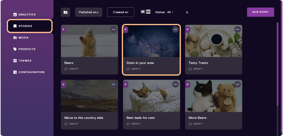
Task: Open options menu on Move to the country side
Action: 113,85
